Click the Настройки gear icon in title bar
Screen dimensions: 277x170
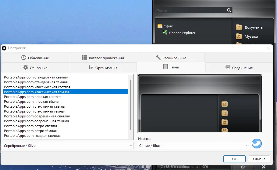(4, 48)
